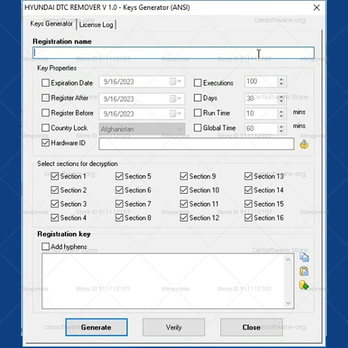The width and height of the screenshot is (348, 348).
Task: Uncheck Section 9
Action: (184, 176)
